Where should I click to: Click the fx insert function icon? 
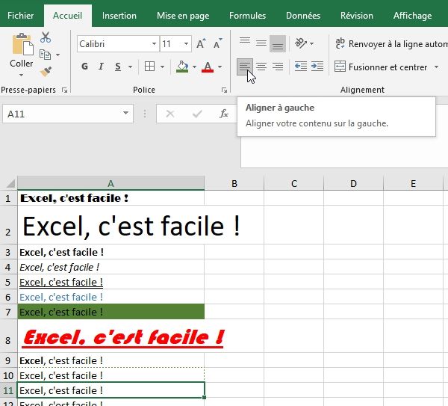click(x=224, y=114)
